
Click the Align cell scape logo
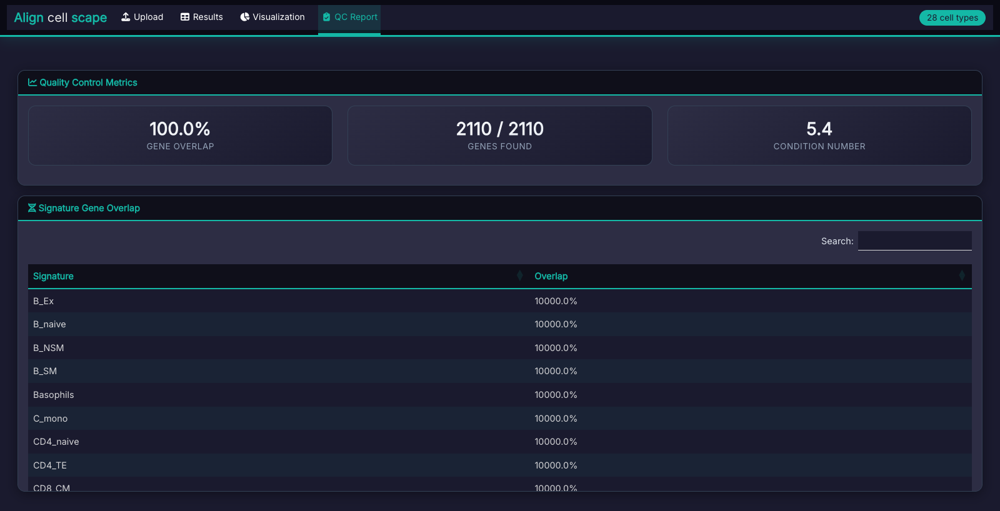(x=61, y=17)
